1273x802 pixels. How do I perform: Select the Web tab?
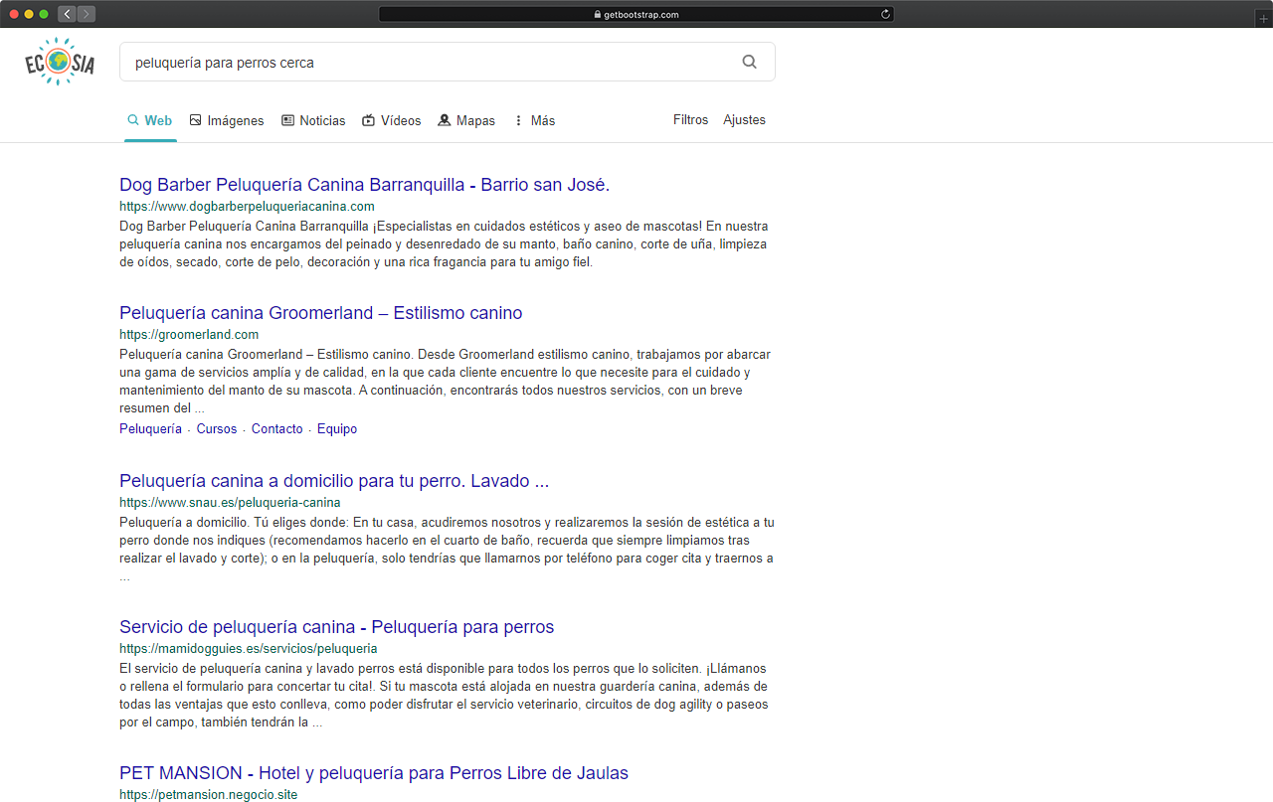150,120
